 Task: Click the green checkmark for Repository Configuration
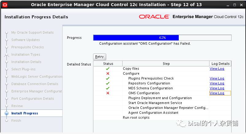point(108,84)
